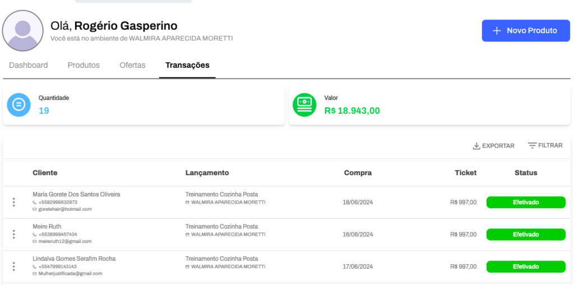Click the Exportar download icon

tap(476, 146)
